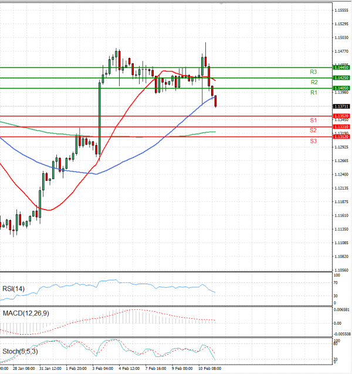352x374 pixels.
Task: Click the 1.15030 price scale value
Action: (x=341, y=38)
